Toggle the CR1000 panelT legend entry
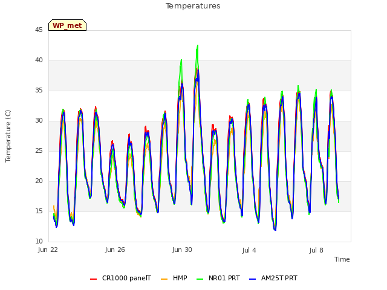The height and width of the screenshot is (290, 387). point(121,278)
